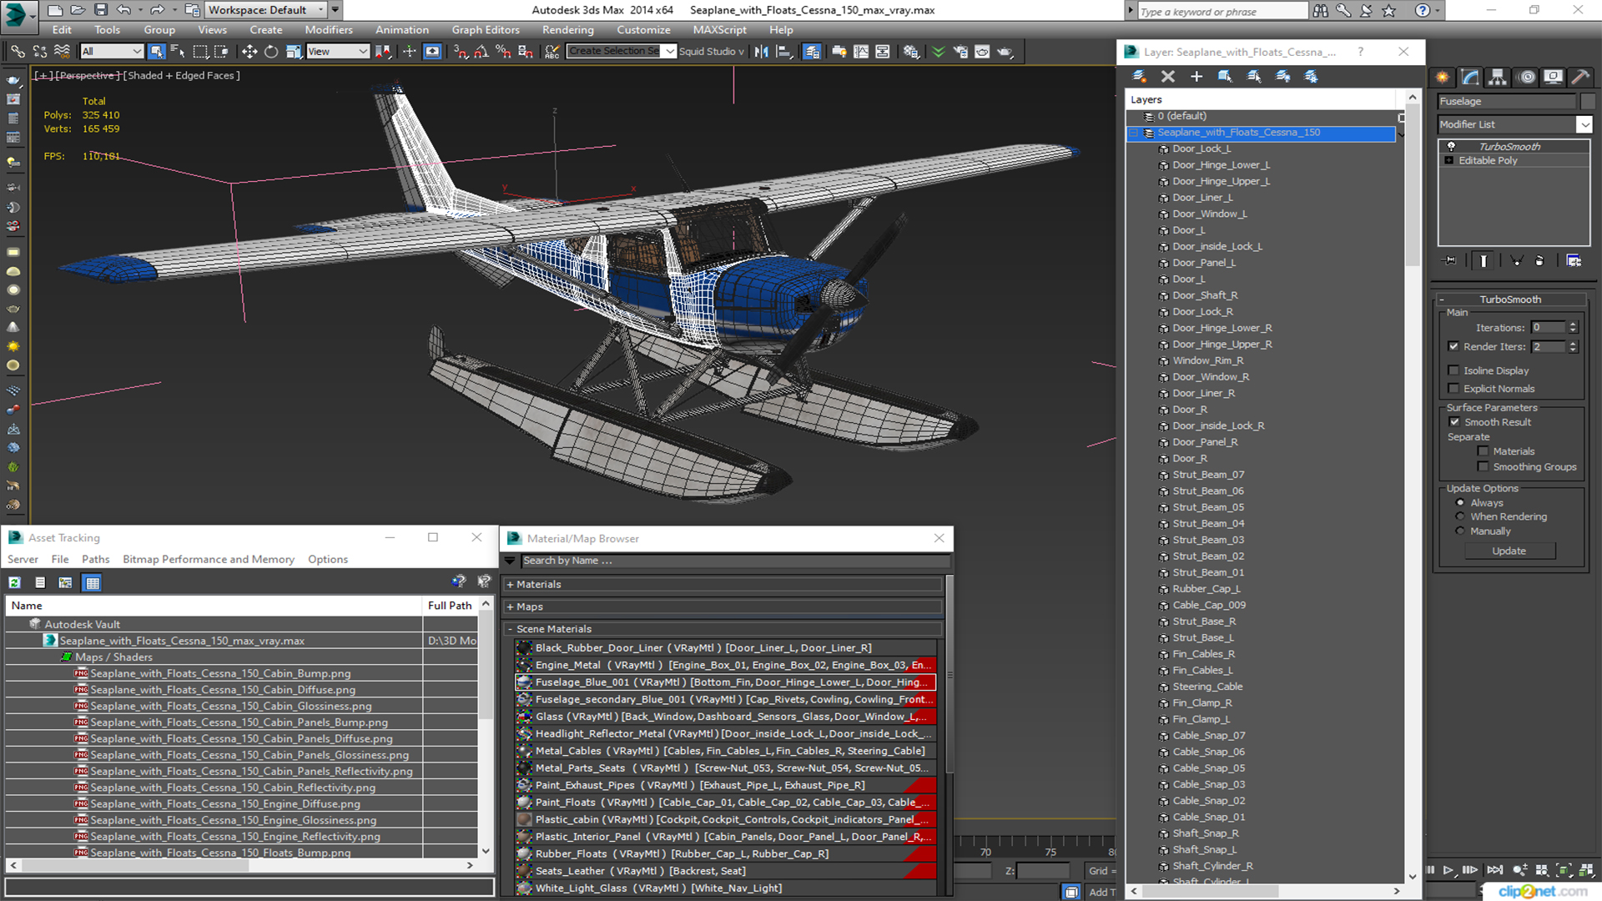Open the MAXScript menu
The image size is (1602, 901).
719,30
